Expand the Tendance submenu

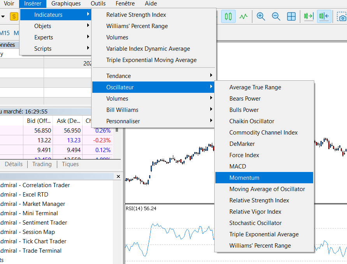coord(153,76)
